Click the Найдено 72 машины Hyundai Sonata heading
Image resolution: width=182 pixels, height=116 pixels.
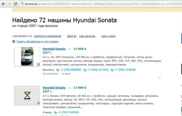[65, 20]
